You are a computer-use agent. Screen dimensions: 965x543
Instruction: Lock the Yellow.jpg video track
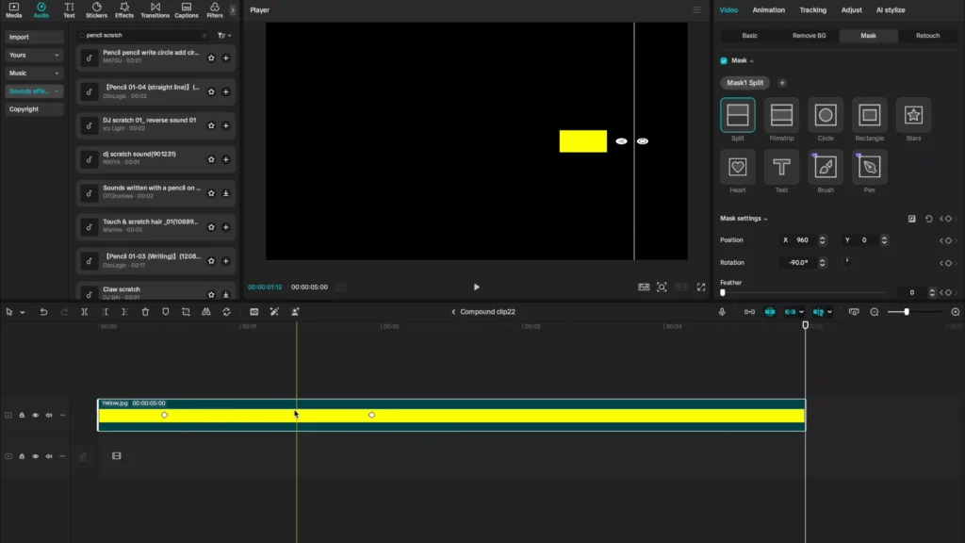(x=22, y=415)
